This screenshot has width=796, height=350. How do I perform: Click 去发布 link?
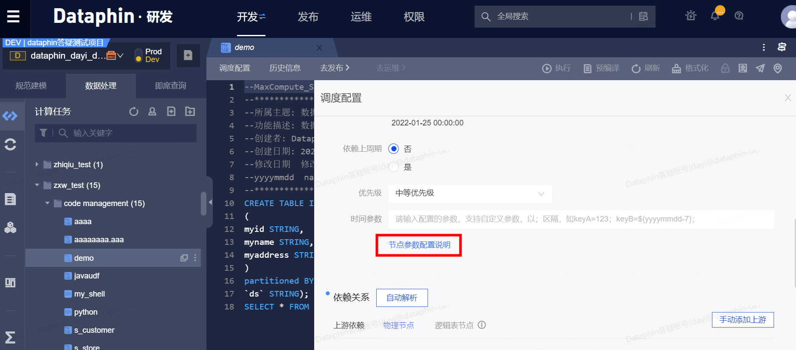point(335,68)
